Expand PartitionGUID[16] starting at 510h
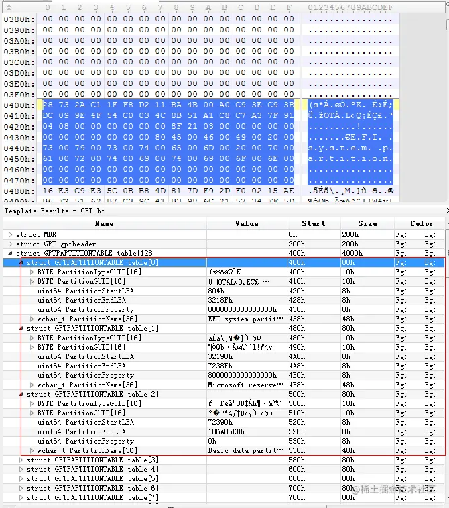 31,413
